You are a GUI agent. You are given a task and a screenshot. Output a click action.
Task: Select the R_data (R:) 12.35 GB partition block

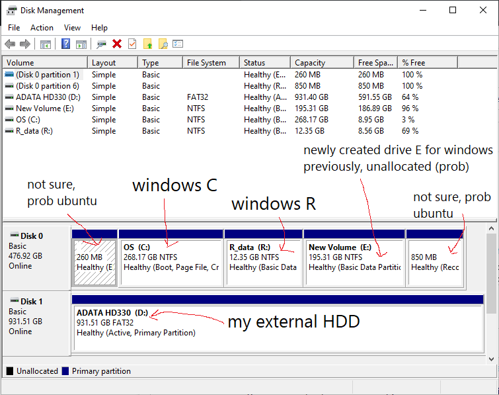tap(263, 262)
